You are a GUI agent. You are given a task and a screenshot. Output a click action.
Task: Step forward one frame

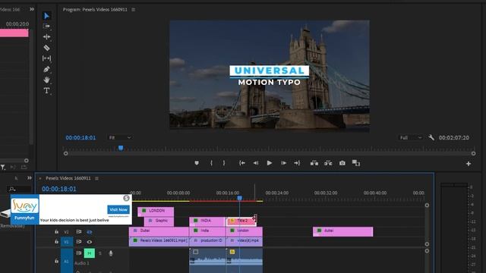(283, 163)
